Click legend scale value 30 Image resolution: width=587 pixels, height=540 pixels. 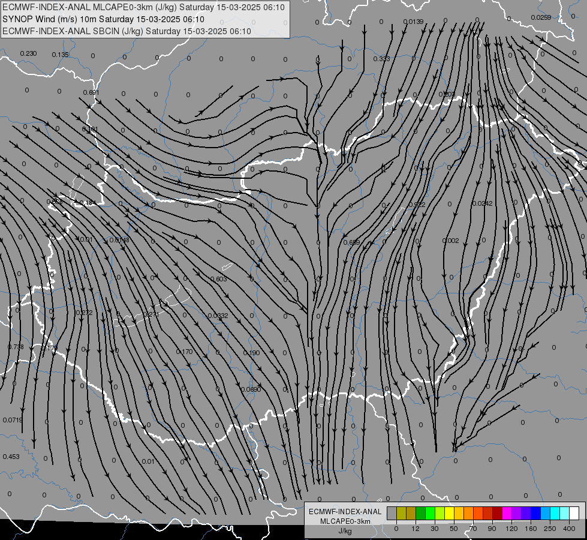[x=434, y=529]
